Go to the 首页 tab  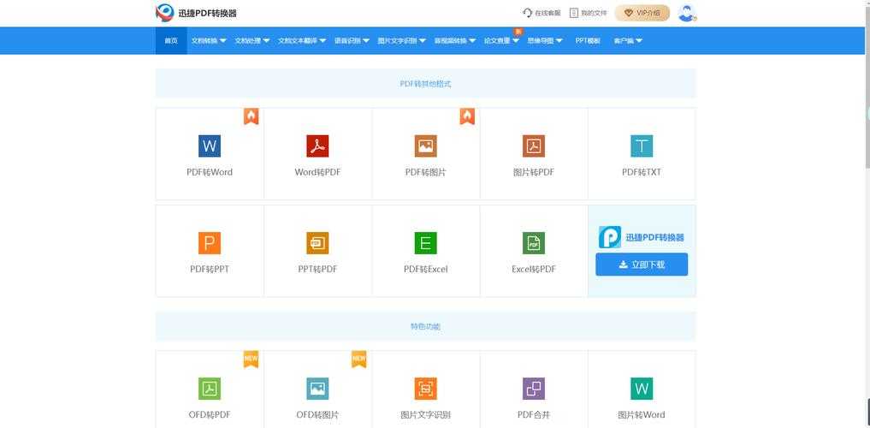(171, 40)
